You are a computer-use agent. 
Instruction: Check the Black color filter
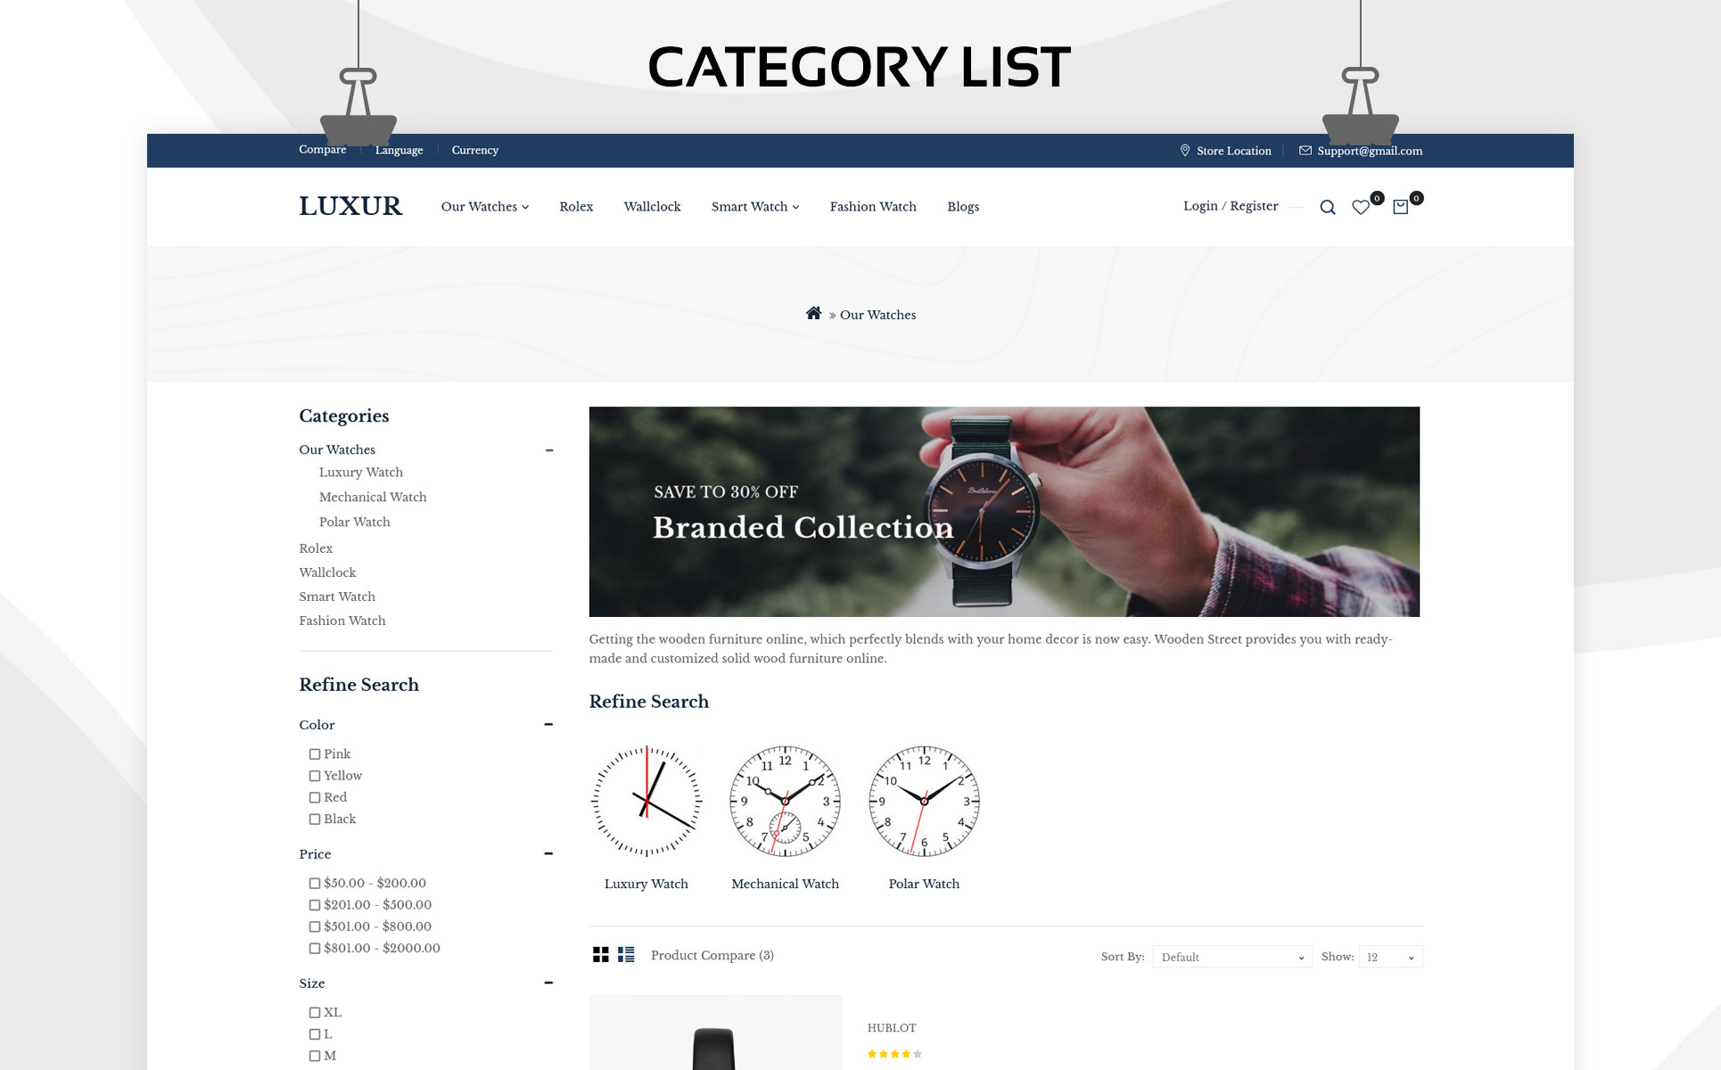coord(315,819)
